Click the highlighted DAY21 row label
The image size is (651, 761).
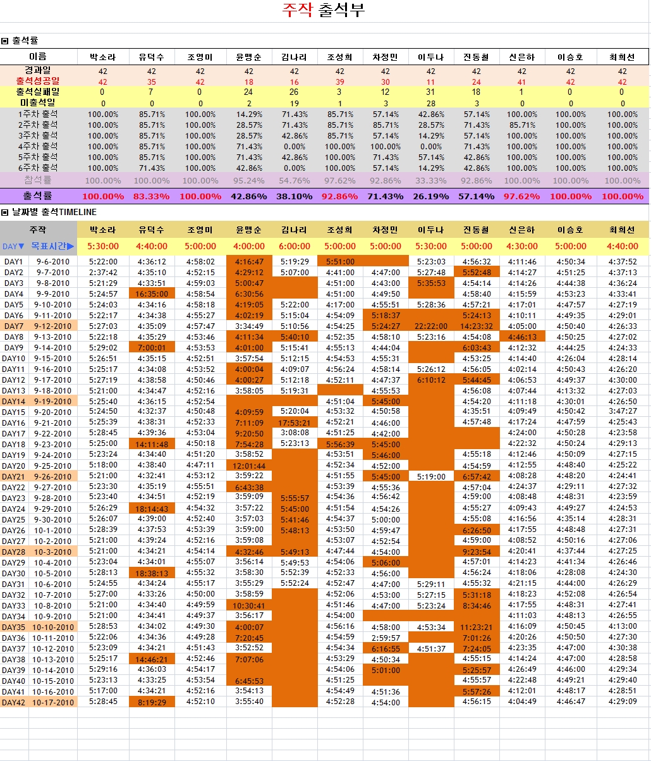click(14, 476)
